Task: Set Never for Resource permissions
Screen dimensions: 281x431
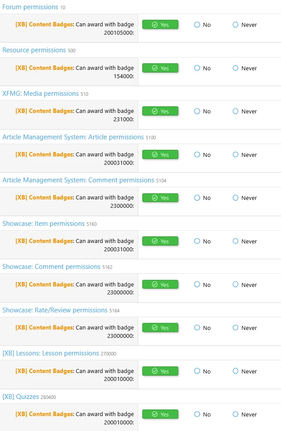Action: 245,68
